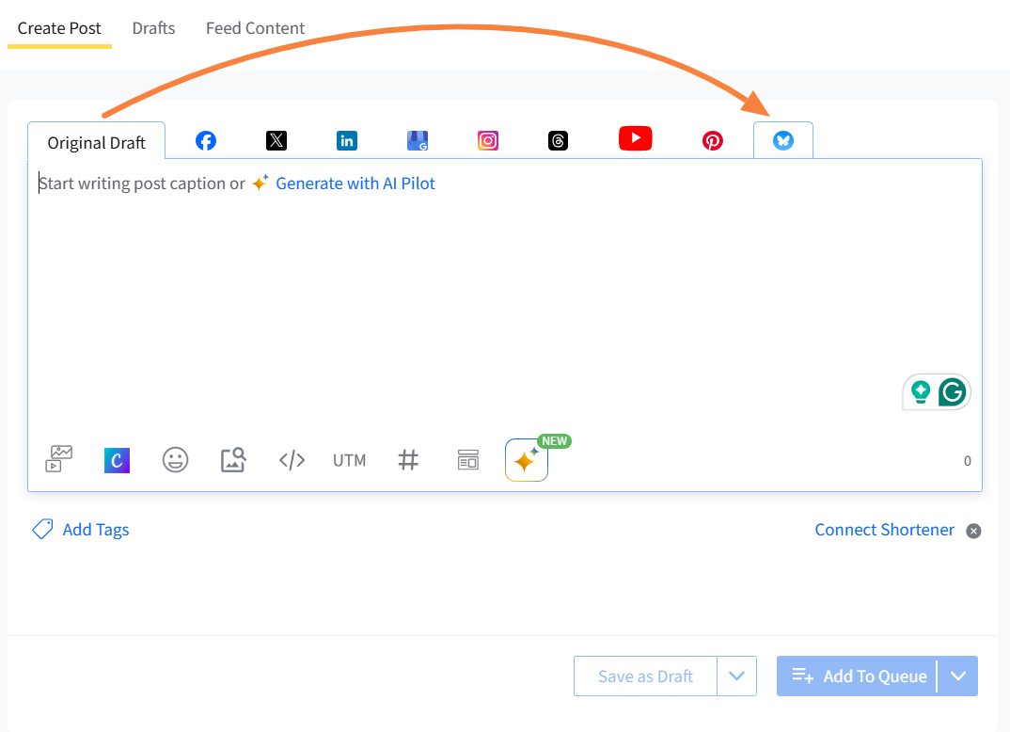
Task: Switch to the X (Twitter) tab
Action: (x=276, y=141)
